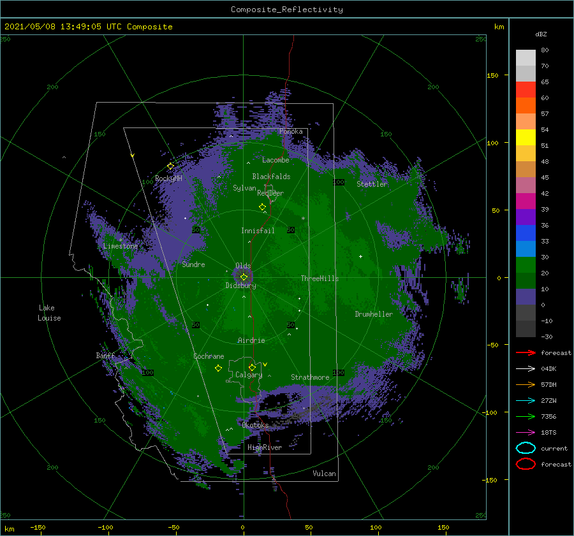Click the -100 km tick on bottom axis
The width and height of the screenshot is (574, 536).
point(105,528)
